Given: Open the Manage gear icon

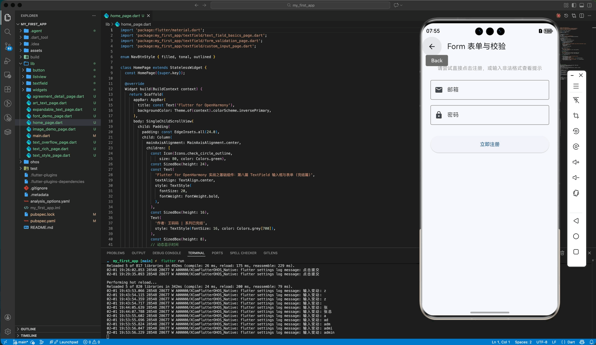Looking at the screenshot, I should point(8,331).
